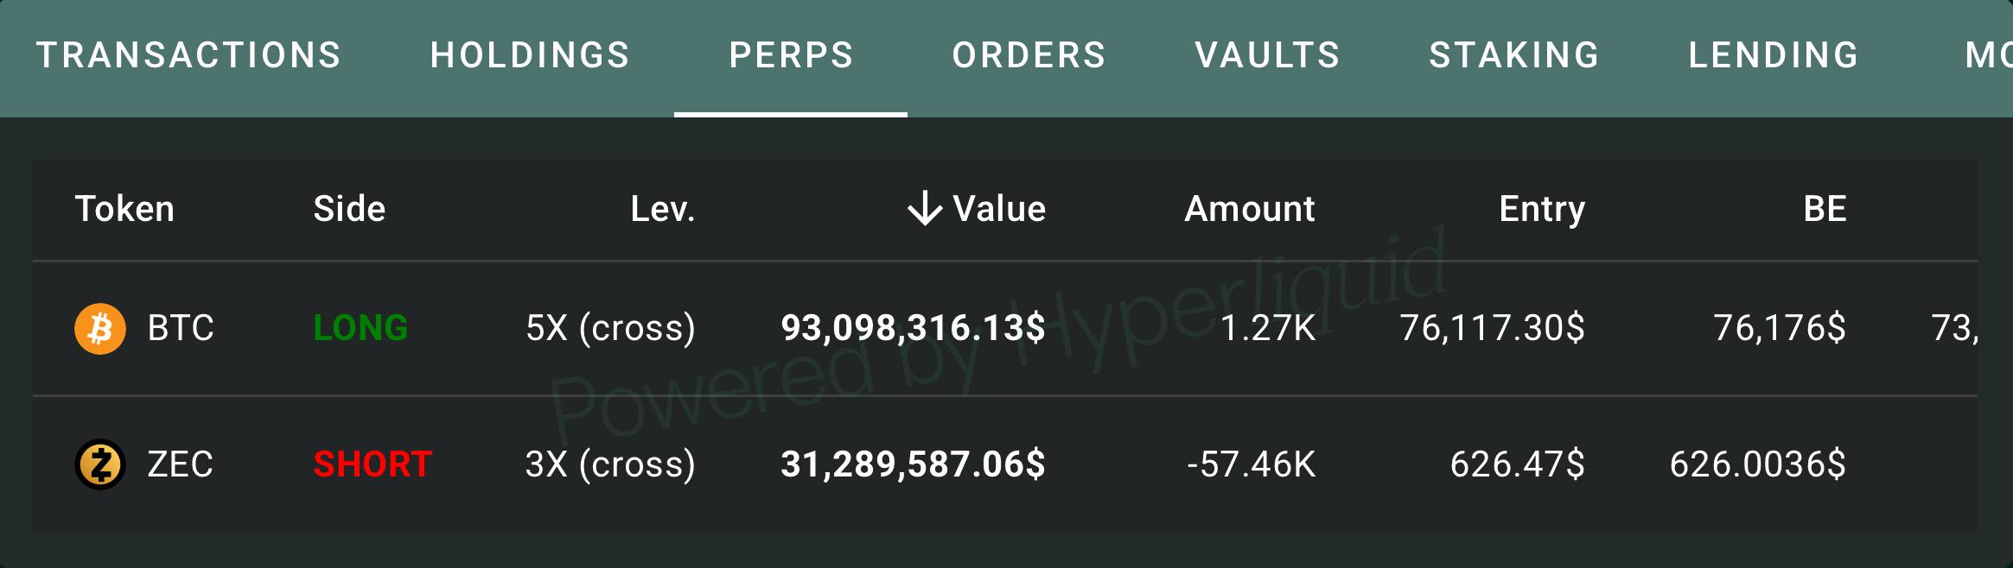Sort by the BE column header
The height and width of the screenshot is (568, 2013).
pos(1825,209)
